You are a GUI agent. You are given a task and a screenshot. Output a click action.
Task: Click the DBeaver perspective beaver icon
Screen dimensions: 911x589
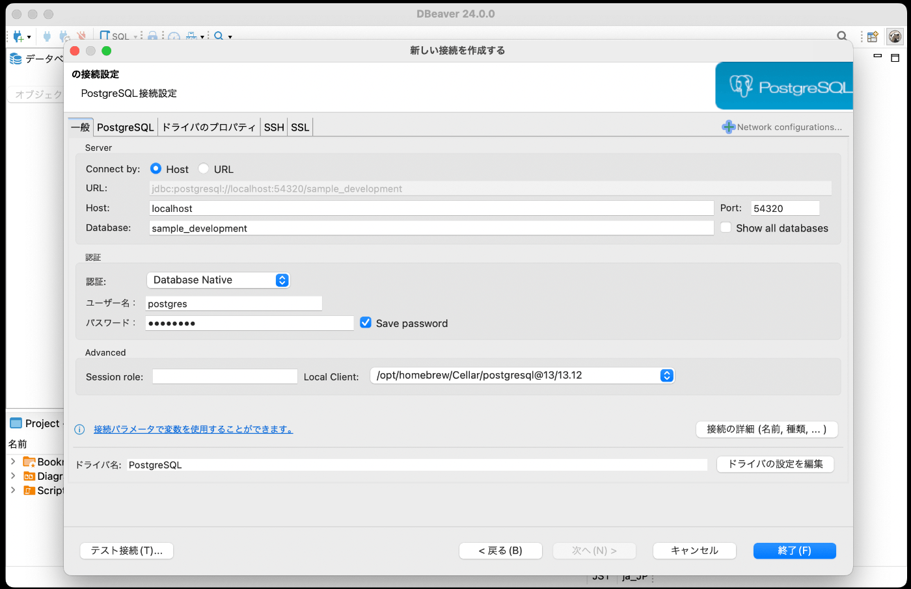tap(895, 36)
